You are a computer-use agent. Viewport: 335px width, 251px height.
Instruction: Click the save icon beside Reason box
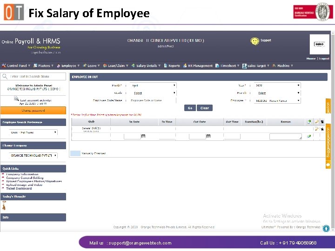[x=309, y=136]
